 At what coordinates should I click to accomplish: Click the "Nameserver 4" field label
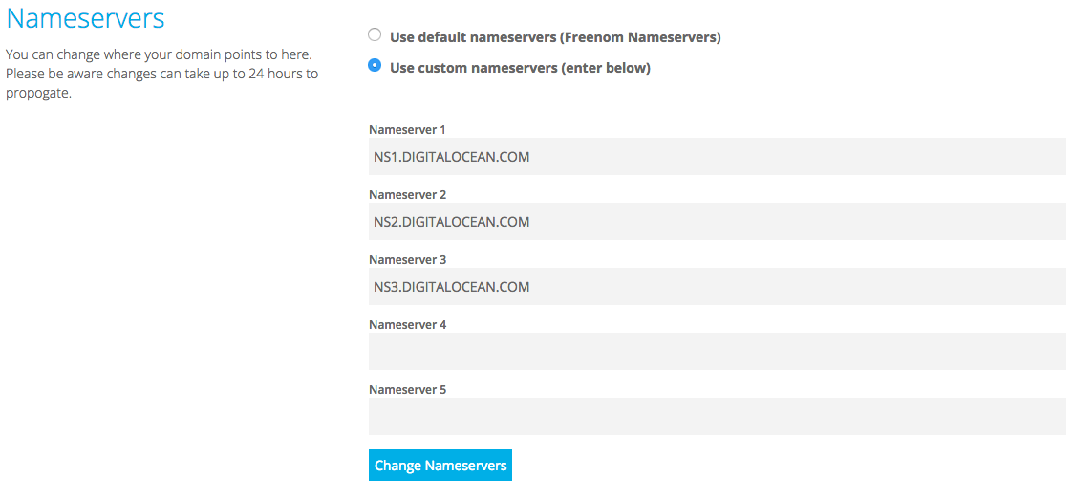[407, 324]
